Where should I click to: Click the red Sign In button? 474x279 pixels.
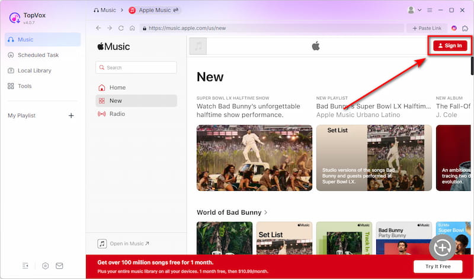(x=450, y=46)
